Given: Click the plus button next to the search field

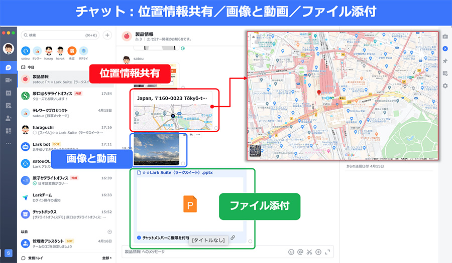Looking at the screenshot, I should coord(107,35).
